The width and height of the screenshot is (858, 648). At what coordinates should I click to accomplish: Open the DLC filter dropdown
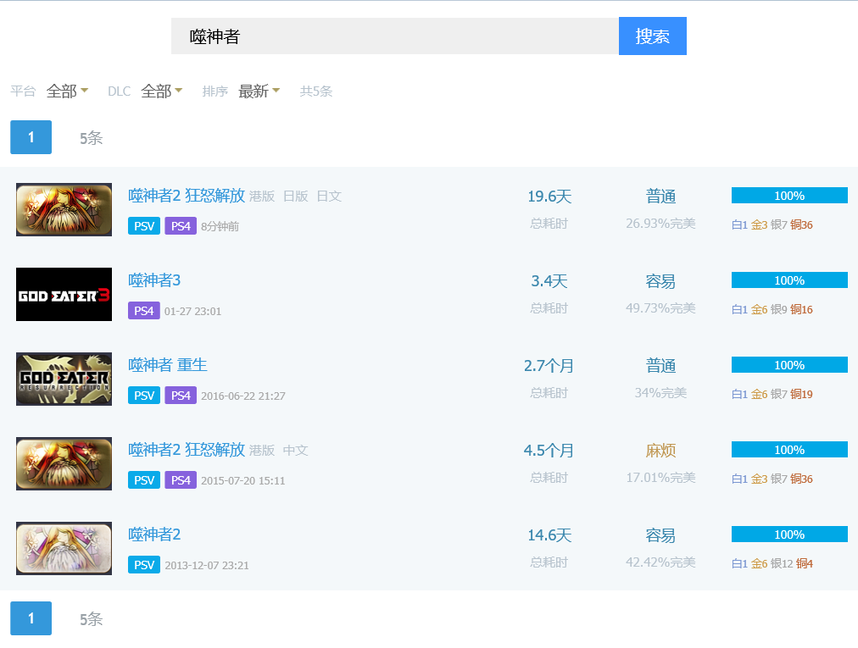(x=161, y=91)
